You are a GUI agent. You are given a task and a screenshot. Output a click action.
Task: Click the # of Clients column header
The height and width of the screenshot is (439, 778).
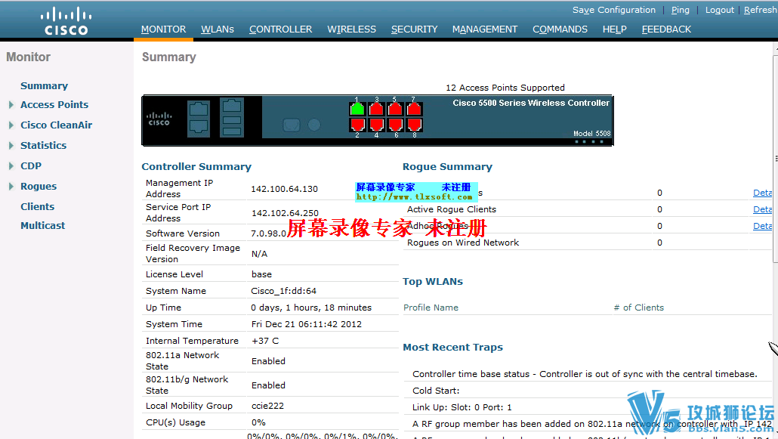click(x=638, y=308)
